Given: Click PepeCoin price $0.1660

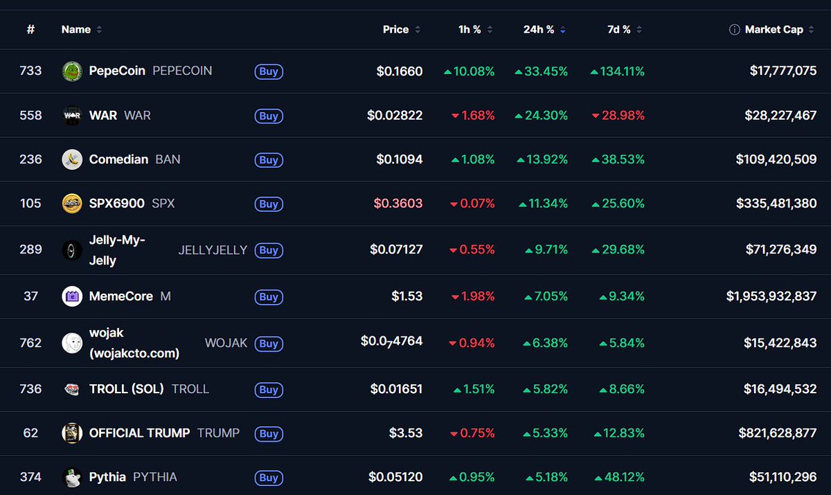Looking at the screenshot, I should pos(400,71).
